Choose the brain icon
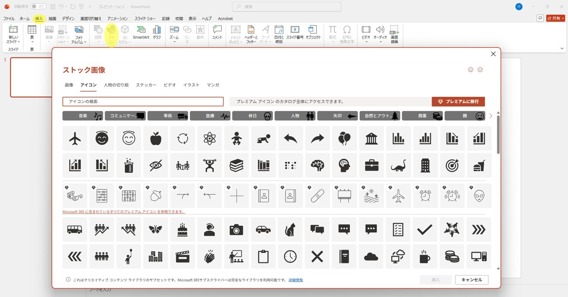The width and height of the screenshot is (568, 297). [x=317, y=165]
